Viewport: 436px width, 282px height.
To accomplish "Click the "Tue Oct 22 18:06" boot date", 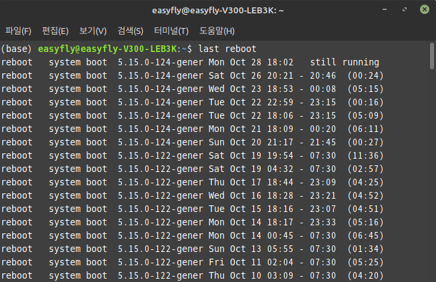I will (251, 116).
